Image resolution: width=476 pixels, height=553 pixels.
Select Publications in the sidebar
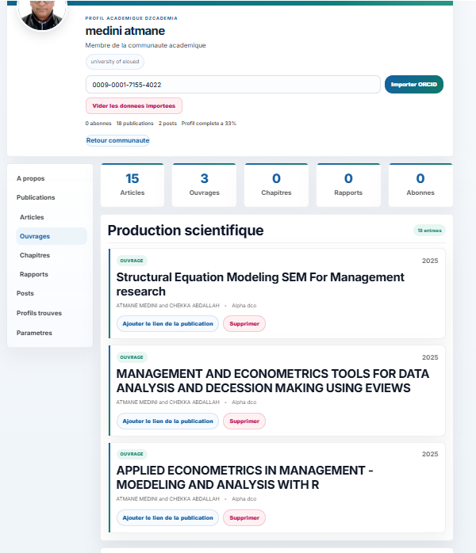pyautogui.click(x=36, y=197)
